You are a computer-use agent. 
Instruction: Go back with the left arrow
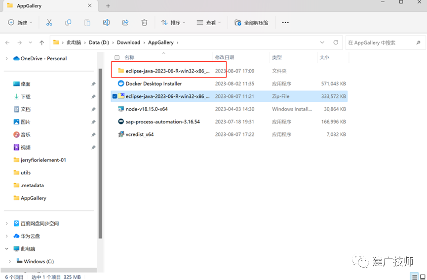click(7, 42)
